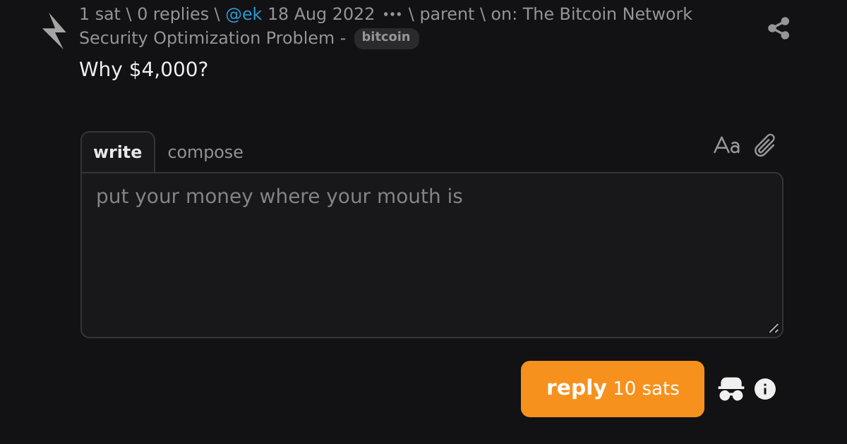The width and height of the screenshot is (847, 444).
Task: Click the "Why $4,000?" comment text
Action: [143, 69]
